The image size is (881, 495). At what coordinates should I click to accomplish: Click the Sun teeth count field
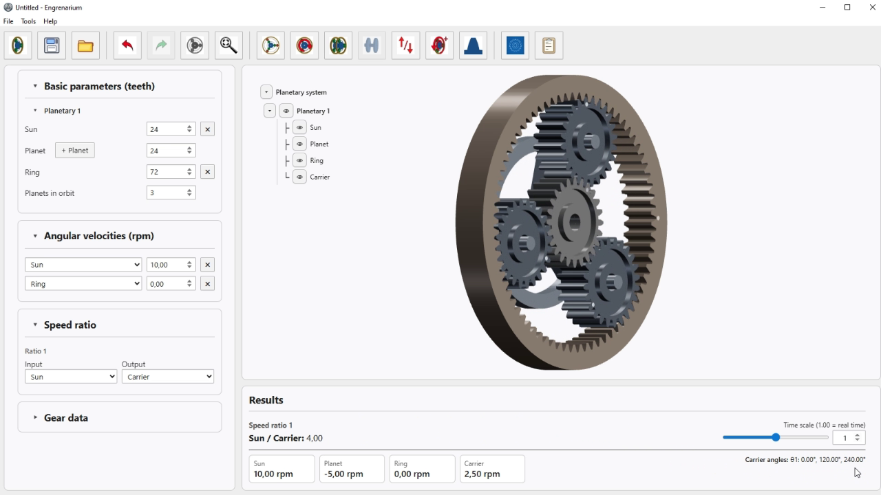pyautogui.click(x=171, y=129)
